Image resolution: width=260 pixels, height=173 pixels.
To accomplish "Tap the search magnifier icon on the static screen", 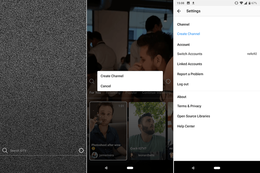I will pyautogui.click(x=5, y=150).
